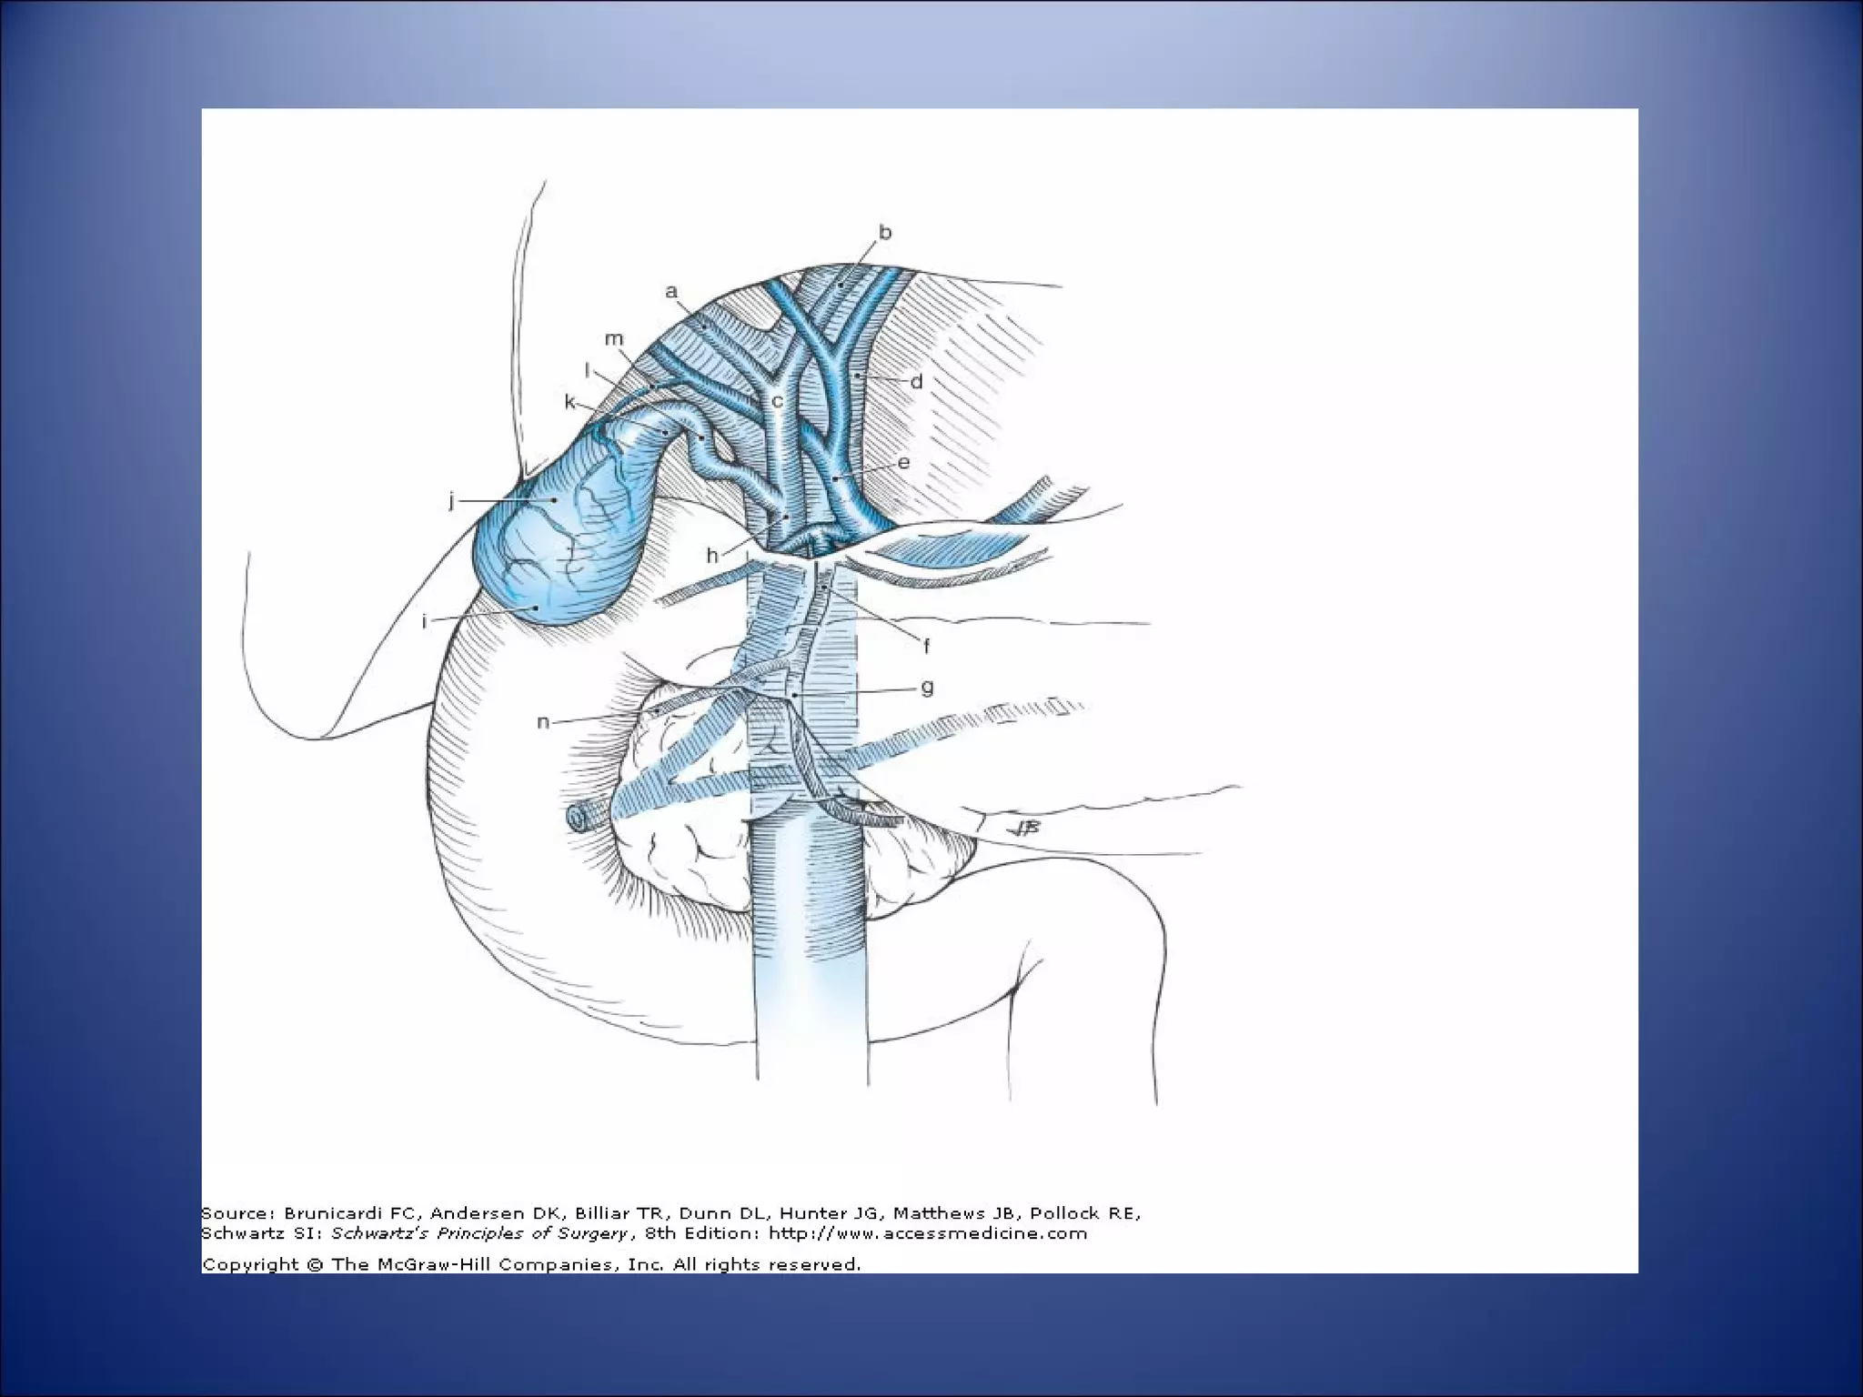
Task: Click the artist signature in the drawing
Action: [x=1023, y=828]
